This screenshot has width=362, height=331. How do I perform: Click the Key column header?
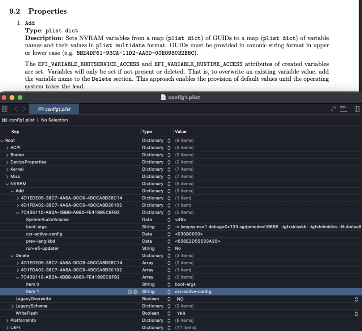click(15, 132)
